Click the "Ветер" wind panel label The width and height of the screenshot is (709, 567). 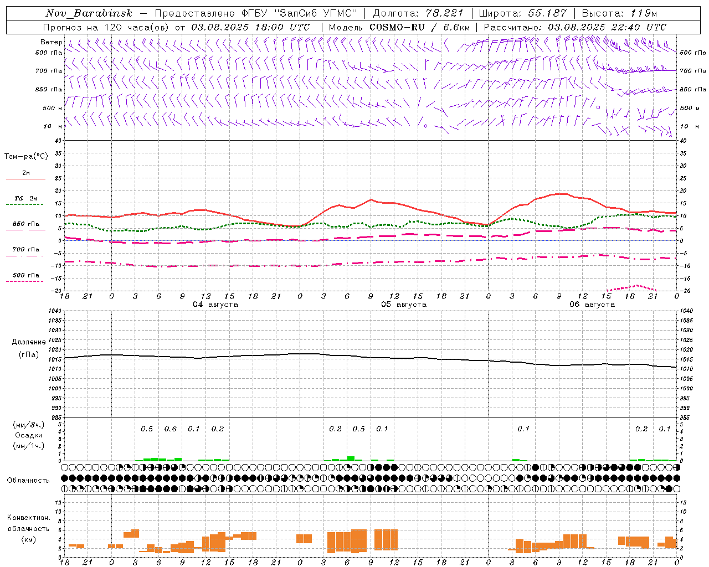click(52, 42)
